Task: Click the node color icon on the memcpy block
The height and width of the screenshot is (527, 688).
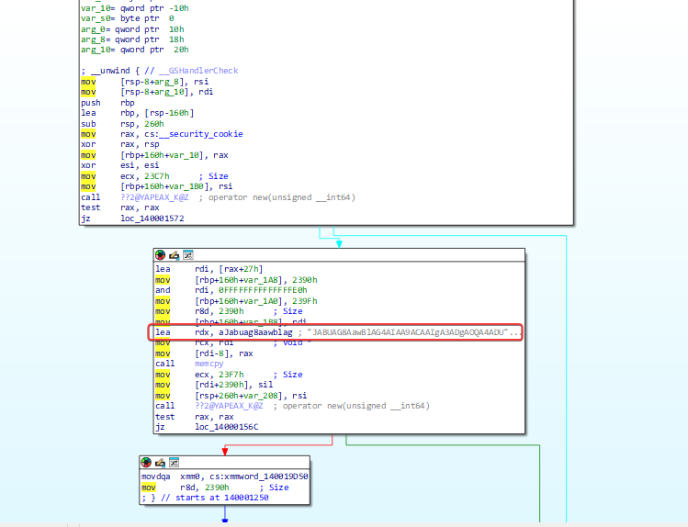Action: point(160,255)
